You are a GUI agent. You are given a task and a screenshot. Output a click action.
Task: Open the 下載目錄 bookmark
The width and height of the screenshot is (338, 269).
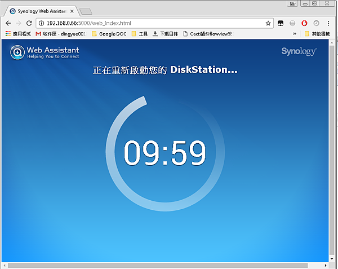click(165, 34)
